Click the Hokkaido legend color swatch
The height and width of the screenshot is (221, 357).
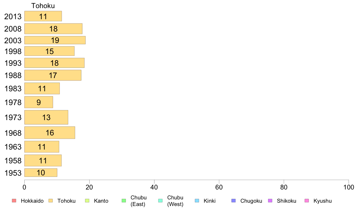(14, 201)
